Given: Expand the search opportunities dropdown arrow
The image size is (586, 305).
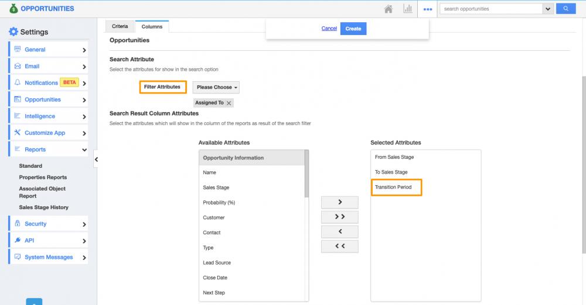Looking at the screenshot, I should [x=548, y=9].
